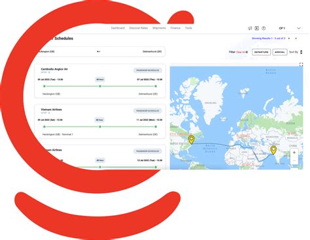Open the Finance menu

click(175, 28)
